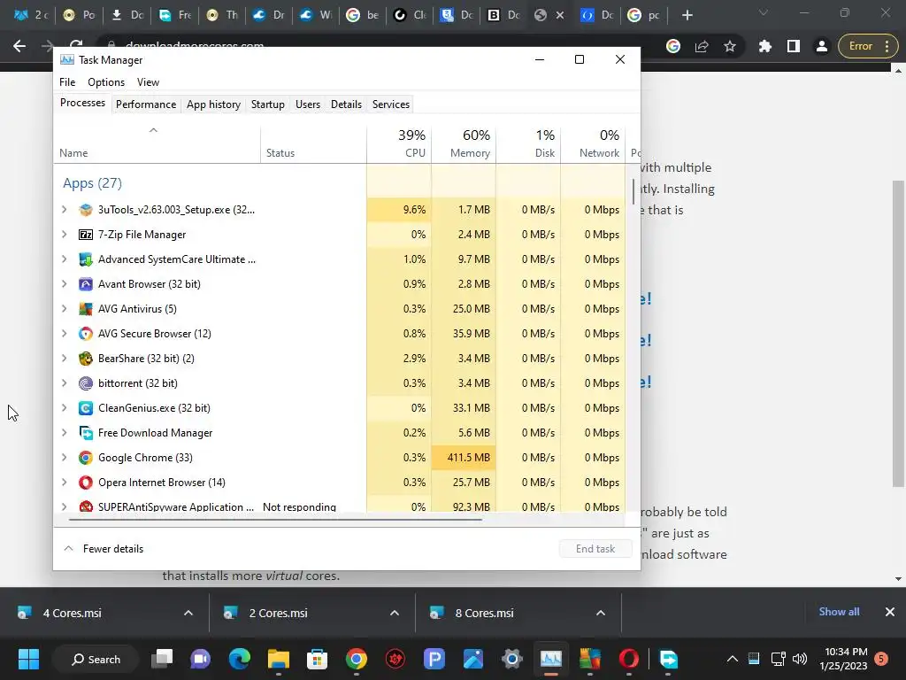
Task: Expand the Opera Internet Browser (14) group
Action: pos(64,483)
